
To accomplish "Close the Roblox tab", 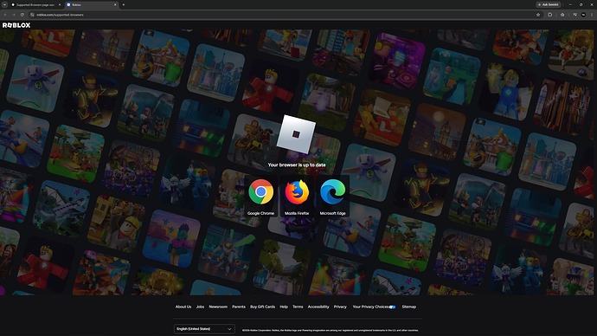I will click(115, 4).
